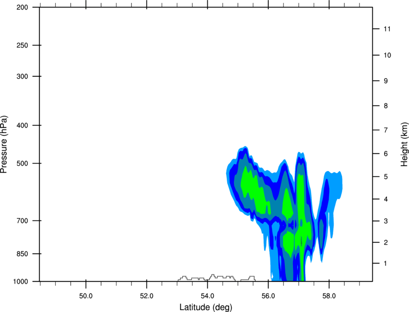409x312 pixels.
Task: Click the 5 km height label
Action: coord(386,177)
